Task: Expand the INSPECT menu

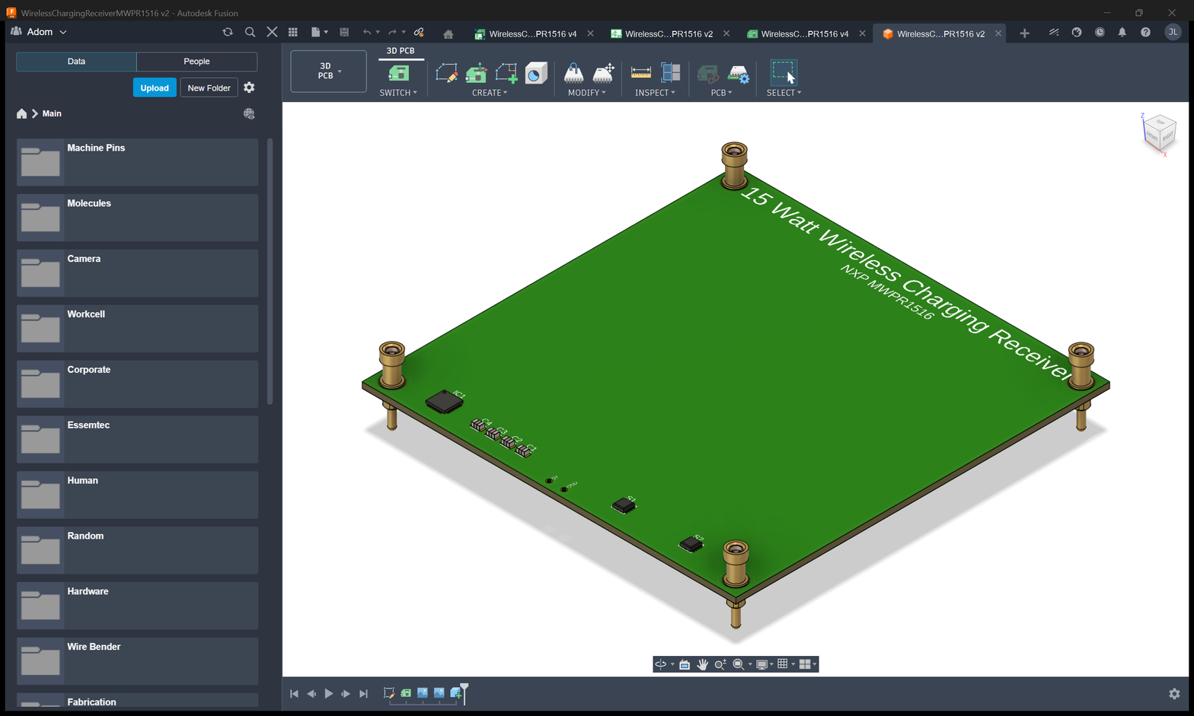Action: pos(655,93)
